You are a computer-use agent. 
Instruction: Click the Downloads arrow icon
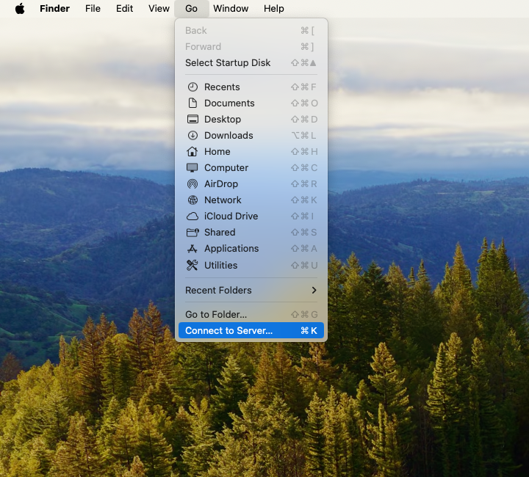(192, 136)
